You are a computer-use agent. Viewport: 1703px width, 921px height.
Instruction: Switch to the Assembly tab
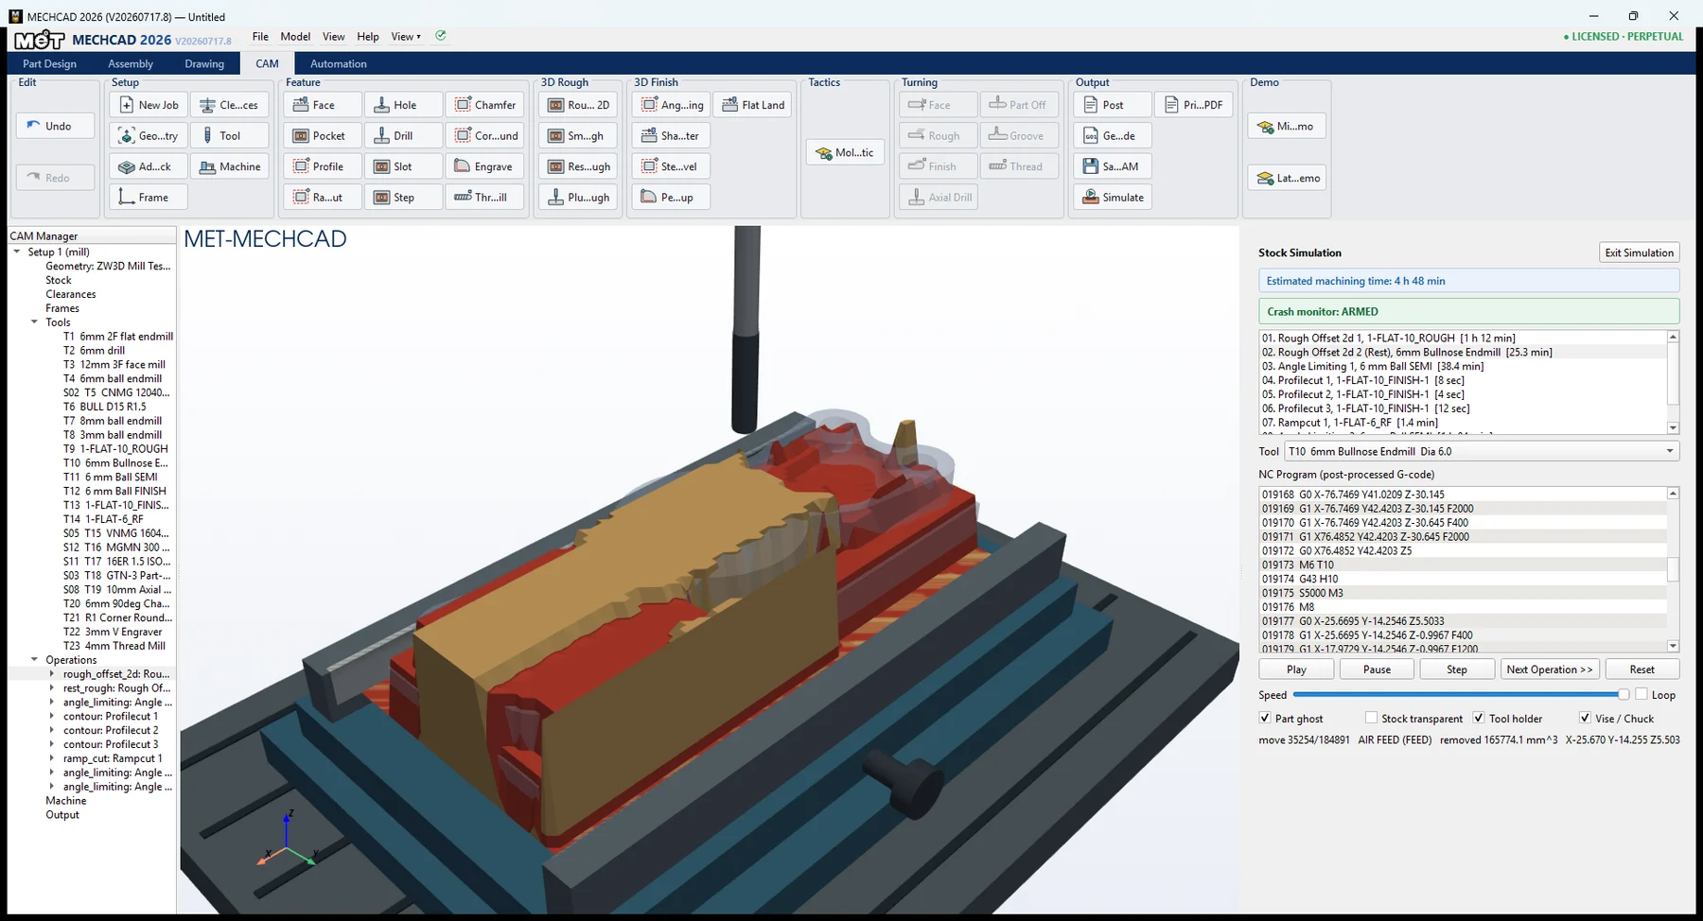coord(131,63)
